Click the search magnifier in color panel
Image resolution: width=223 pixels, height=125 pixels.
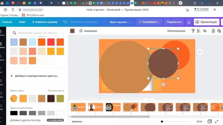click(14, 33)
